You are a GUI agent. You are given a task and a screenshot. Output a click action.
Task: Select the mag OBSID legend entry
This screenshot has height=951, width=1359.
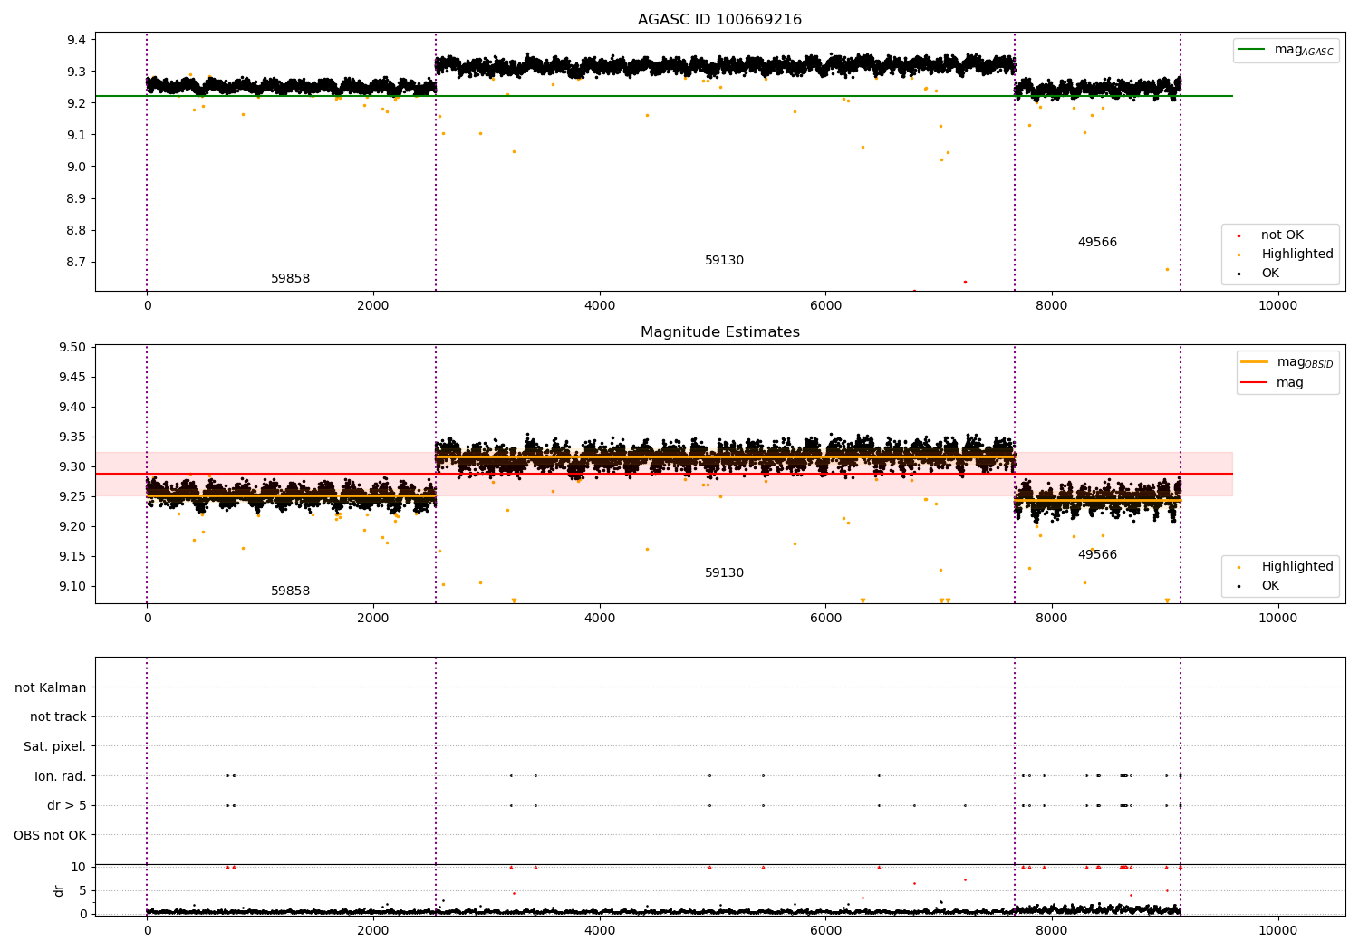1287,363
